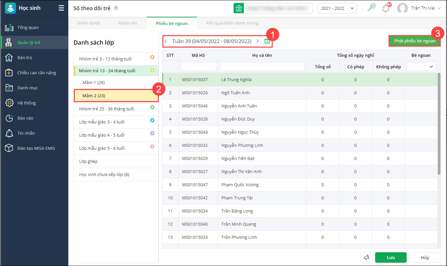This screenshot has height=266, width=447.
Task: Open the Bé ngoan filter dropdown
Action: point(421,67)
